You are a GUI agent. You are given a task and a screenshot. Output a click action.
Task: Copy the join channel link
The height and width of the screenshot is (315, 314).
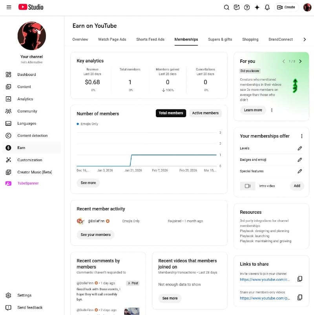point(300,279)
